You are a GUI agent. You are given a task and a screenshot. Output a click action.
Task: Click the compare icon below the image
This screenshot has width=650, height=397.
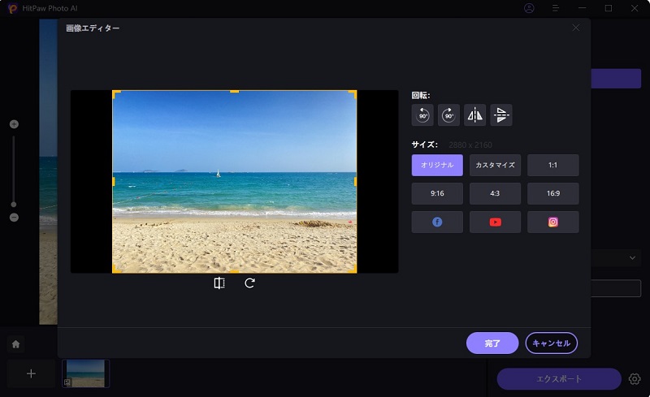pos(219,283)
